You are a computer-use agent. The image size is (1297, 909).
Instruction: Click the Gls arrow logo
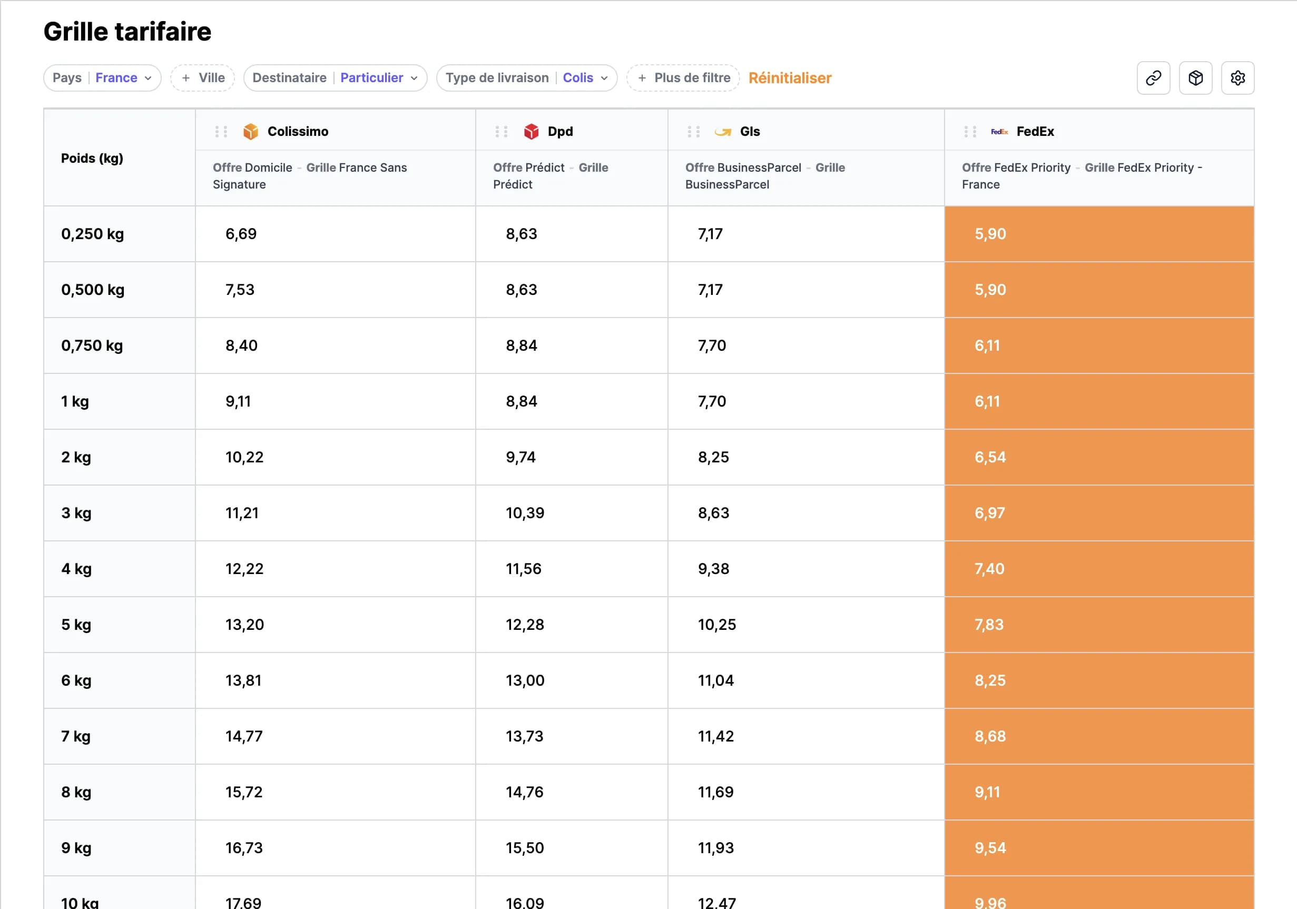tap(722, 132)
